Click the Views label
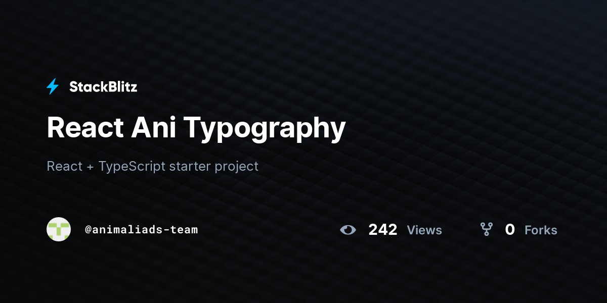Image resolution: width=607 pixels, height=303 pixels. [424, 230]
